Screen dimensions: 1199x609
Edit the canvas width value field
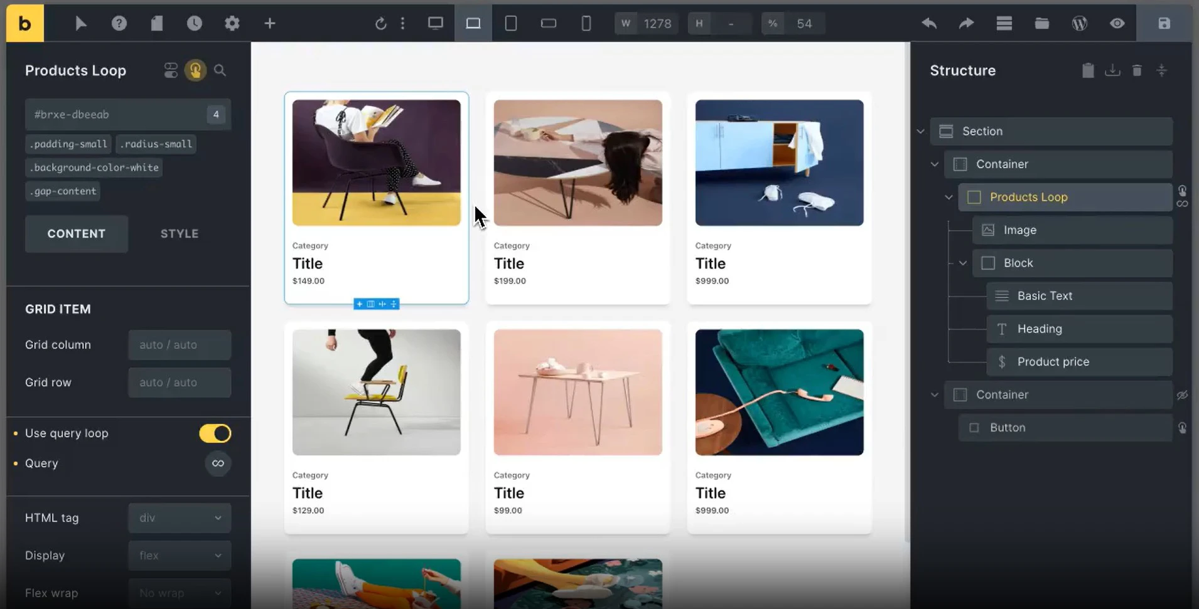click(x=657, y=23)
